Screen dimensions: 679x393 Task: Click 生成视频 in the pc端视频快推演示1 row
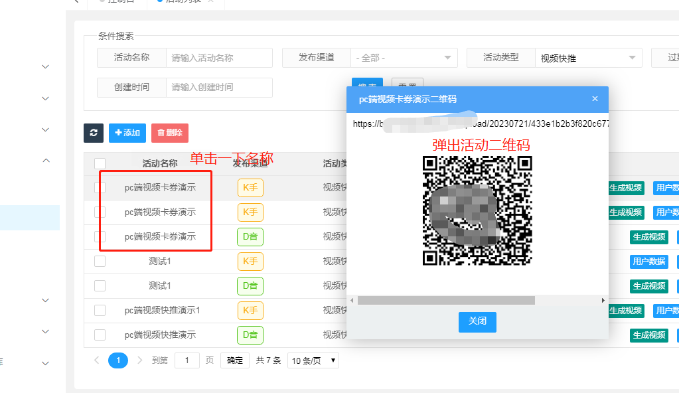(626, 311)
